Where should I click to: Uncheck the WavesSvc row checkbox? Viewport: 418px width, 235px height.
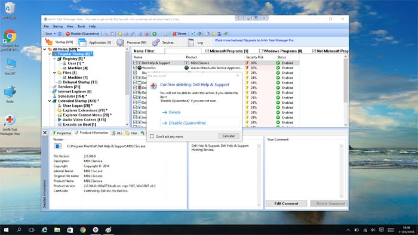[x=135, y=68]
